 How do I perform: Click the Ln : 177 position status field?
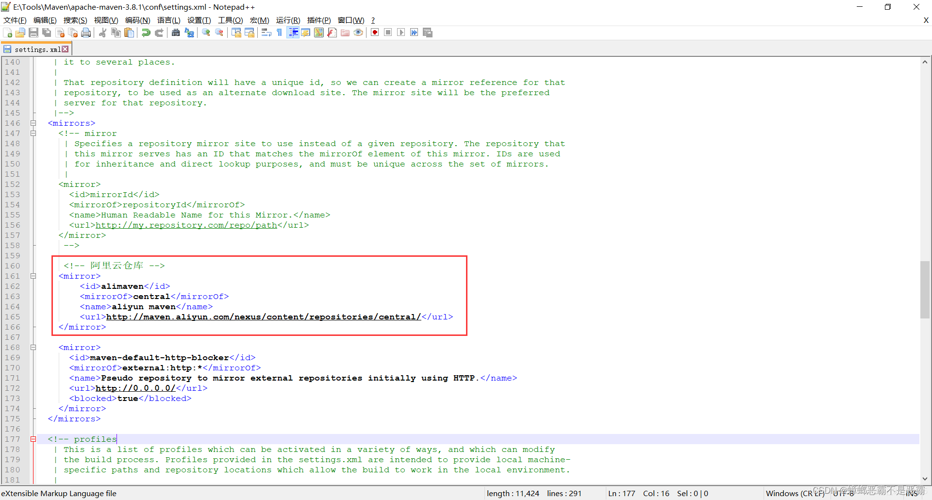pyautogui.click(x=622, y=494)
